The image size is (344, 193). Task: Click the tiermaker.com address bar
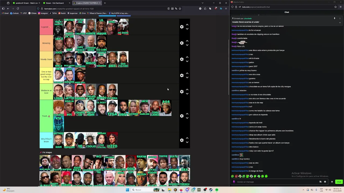pos(102,9)
